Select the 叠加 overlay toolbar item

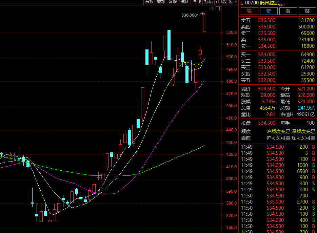pyautogui.click(x=161, y=2)
